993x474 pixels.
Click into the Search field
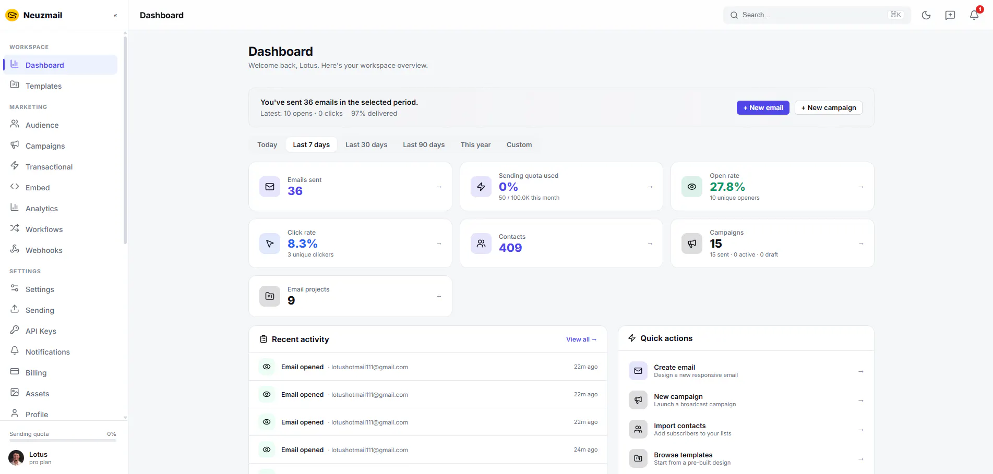coord(817,15)
